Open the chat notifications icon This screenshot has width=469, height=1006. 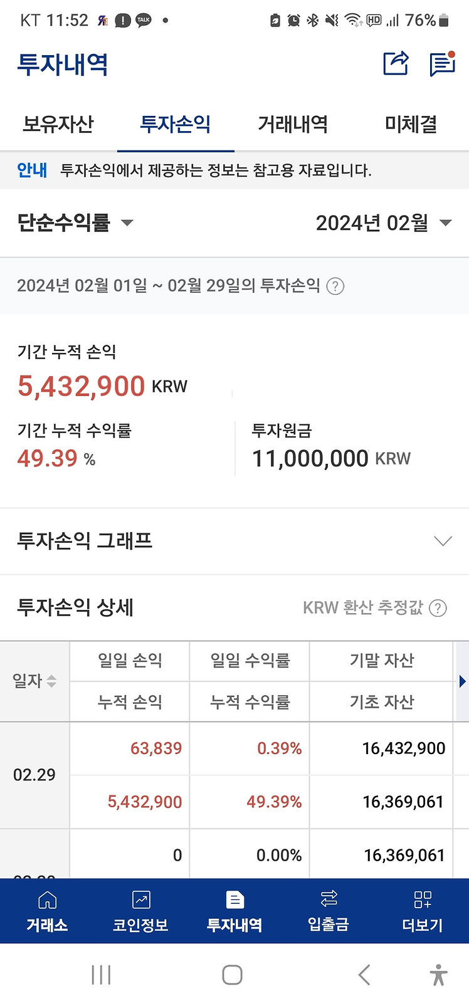pos(442,64)
